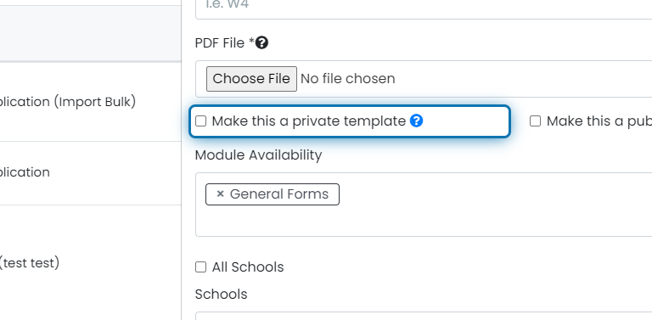Open the blue private template help icon
The height and width of the screenshot is (320, 652).
point(416,121)
